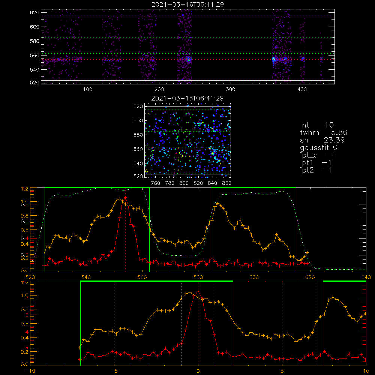Click the '-10' x-axis label of bottom plot
Image resolution: width=375 pixels, height=375 pixels.
point(30,371)
